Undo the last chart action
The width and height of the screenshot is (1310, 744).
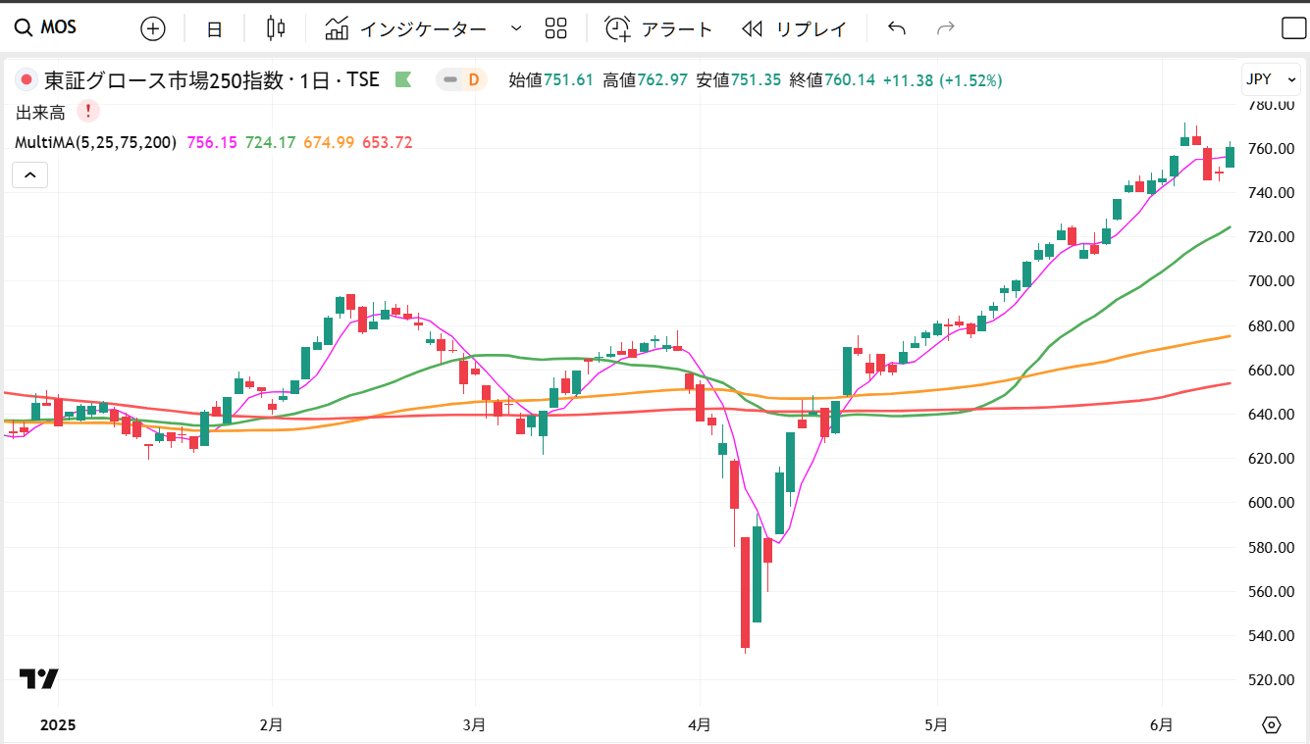[x=897, y=28]
